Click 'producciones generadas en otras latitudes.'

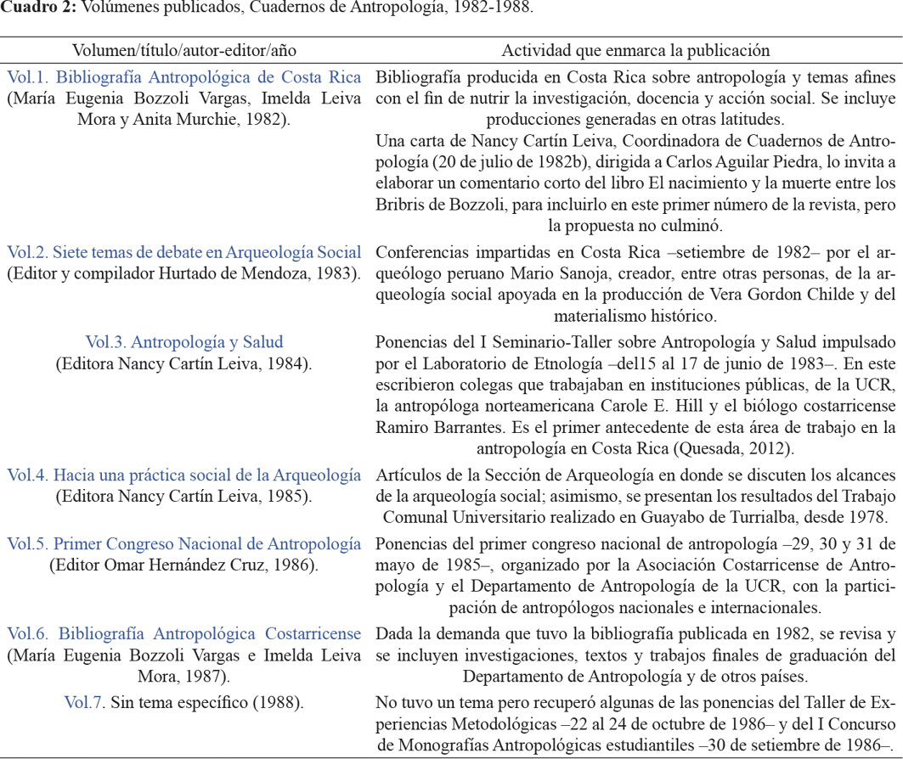(x=635, y=119)
